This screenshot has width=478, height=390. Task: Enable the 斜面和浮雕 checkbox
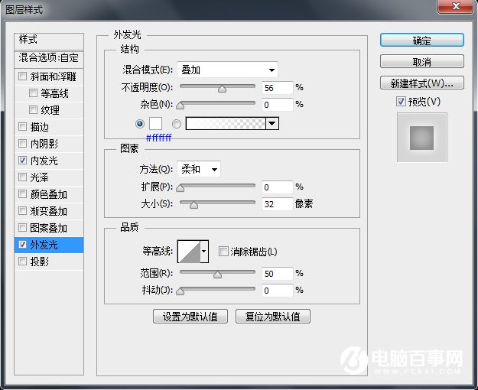(x=22, y=76)
